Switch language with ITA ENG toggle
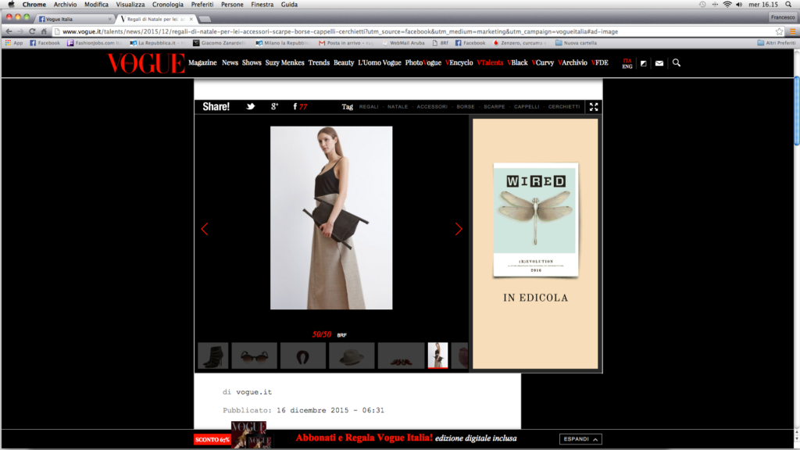The width and height of the screenshot is (800, 450). tap(627, 63)
